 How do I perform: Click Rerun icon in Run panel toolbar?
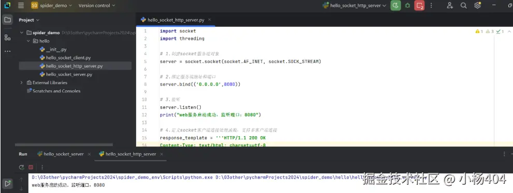click(22, 167)
